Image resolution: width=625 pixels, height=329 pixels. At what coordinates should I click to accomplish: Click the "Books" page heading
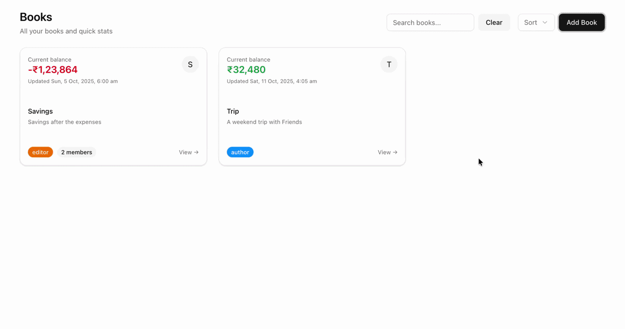coord(36,17)
